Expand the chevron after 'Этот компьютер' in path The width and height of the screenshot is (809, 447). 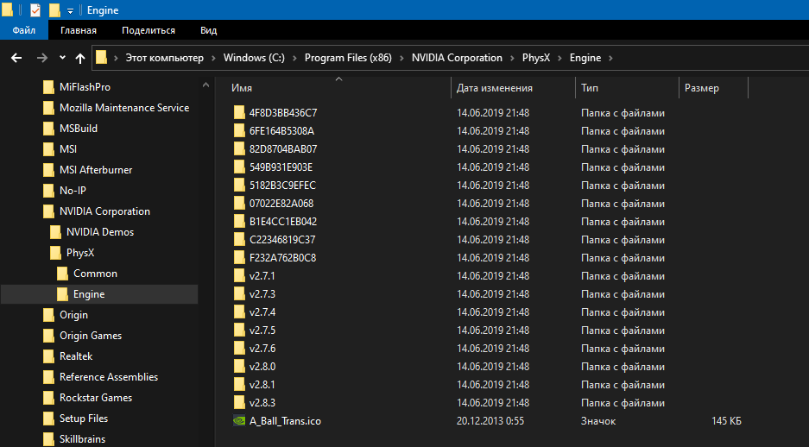[213, 59]
